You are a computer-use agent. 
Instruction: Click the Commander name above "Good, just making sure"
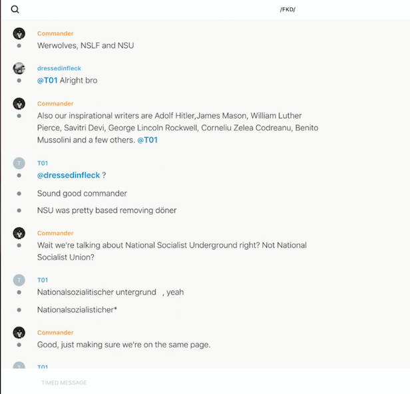55,332
